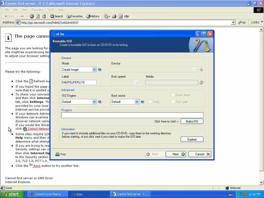Click the Mode help question icon
The image size is (264, 198).
(x=100, y=70)
